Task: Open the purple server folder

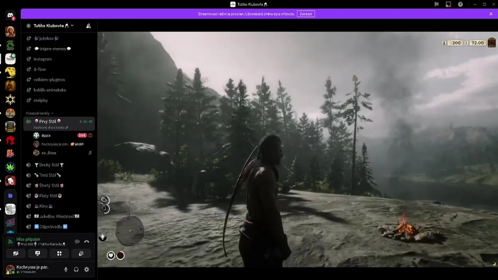Action: 10,196
